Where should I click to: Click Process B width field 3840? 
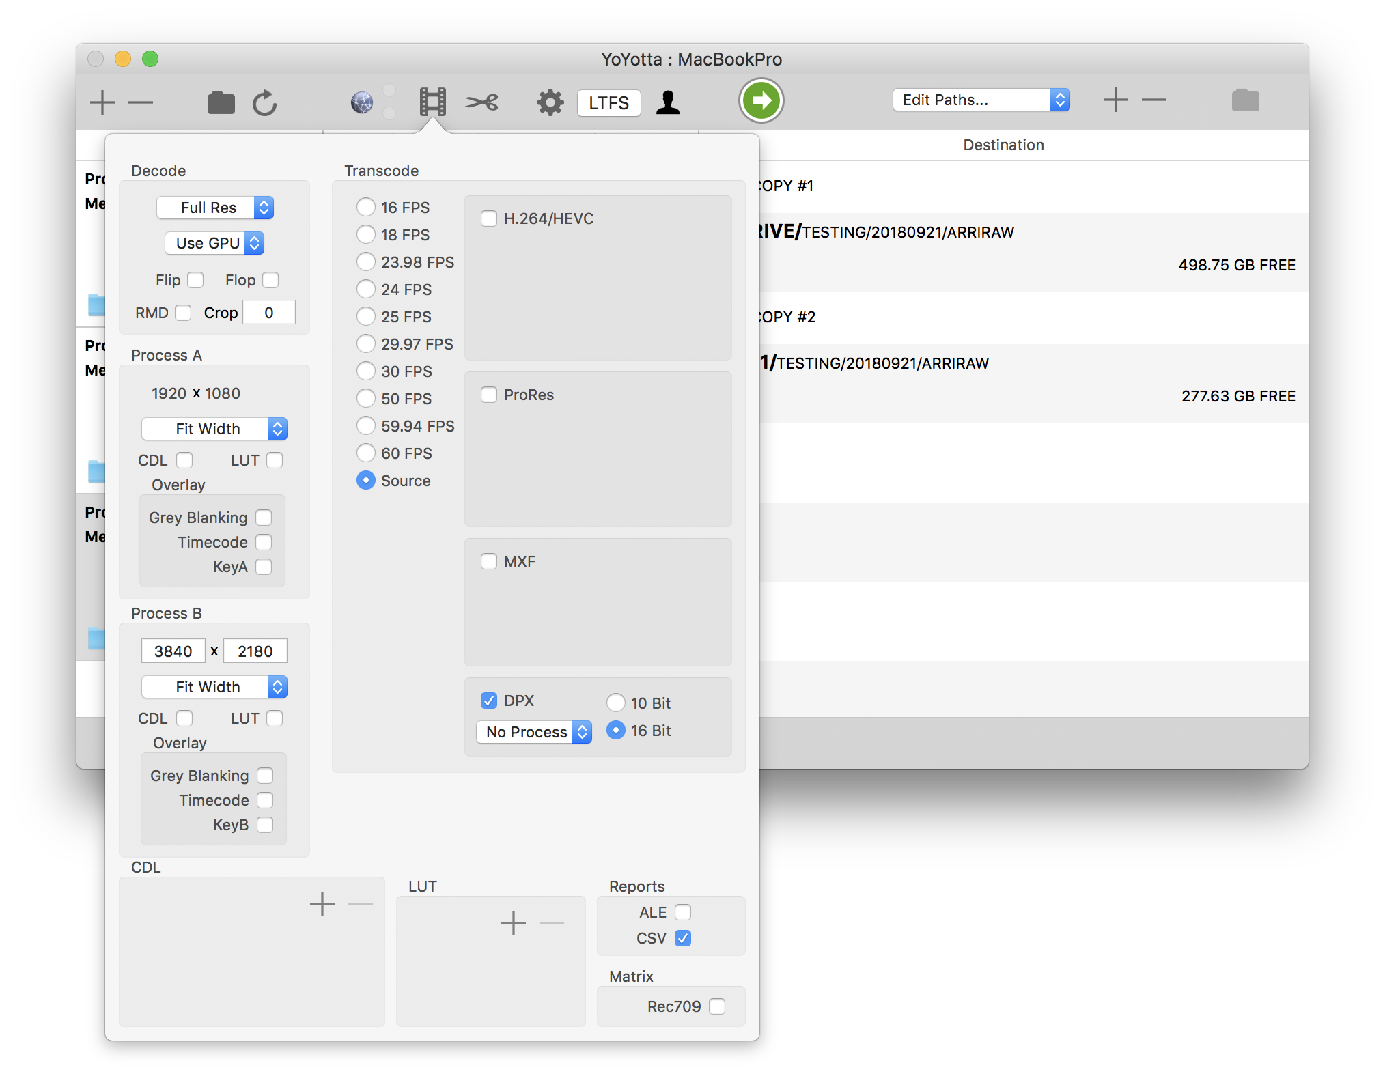173,651
